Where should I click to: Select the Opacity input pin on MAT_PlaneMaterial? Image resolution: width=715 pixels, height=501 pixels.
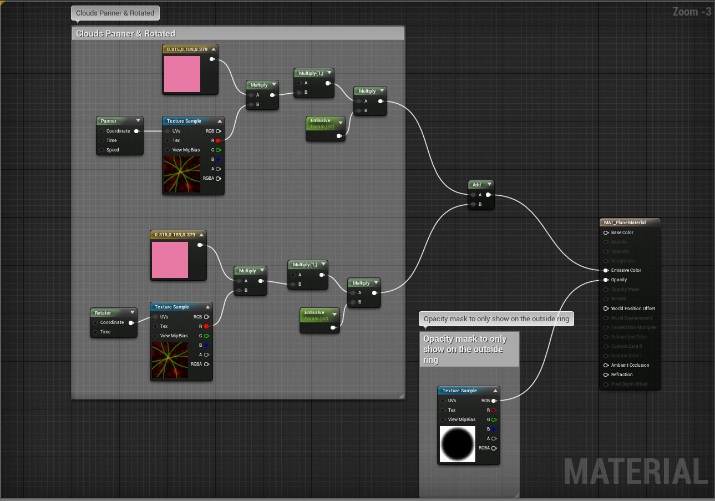point(606,280)
